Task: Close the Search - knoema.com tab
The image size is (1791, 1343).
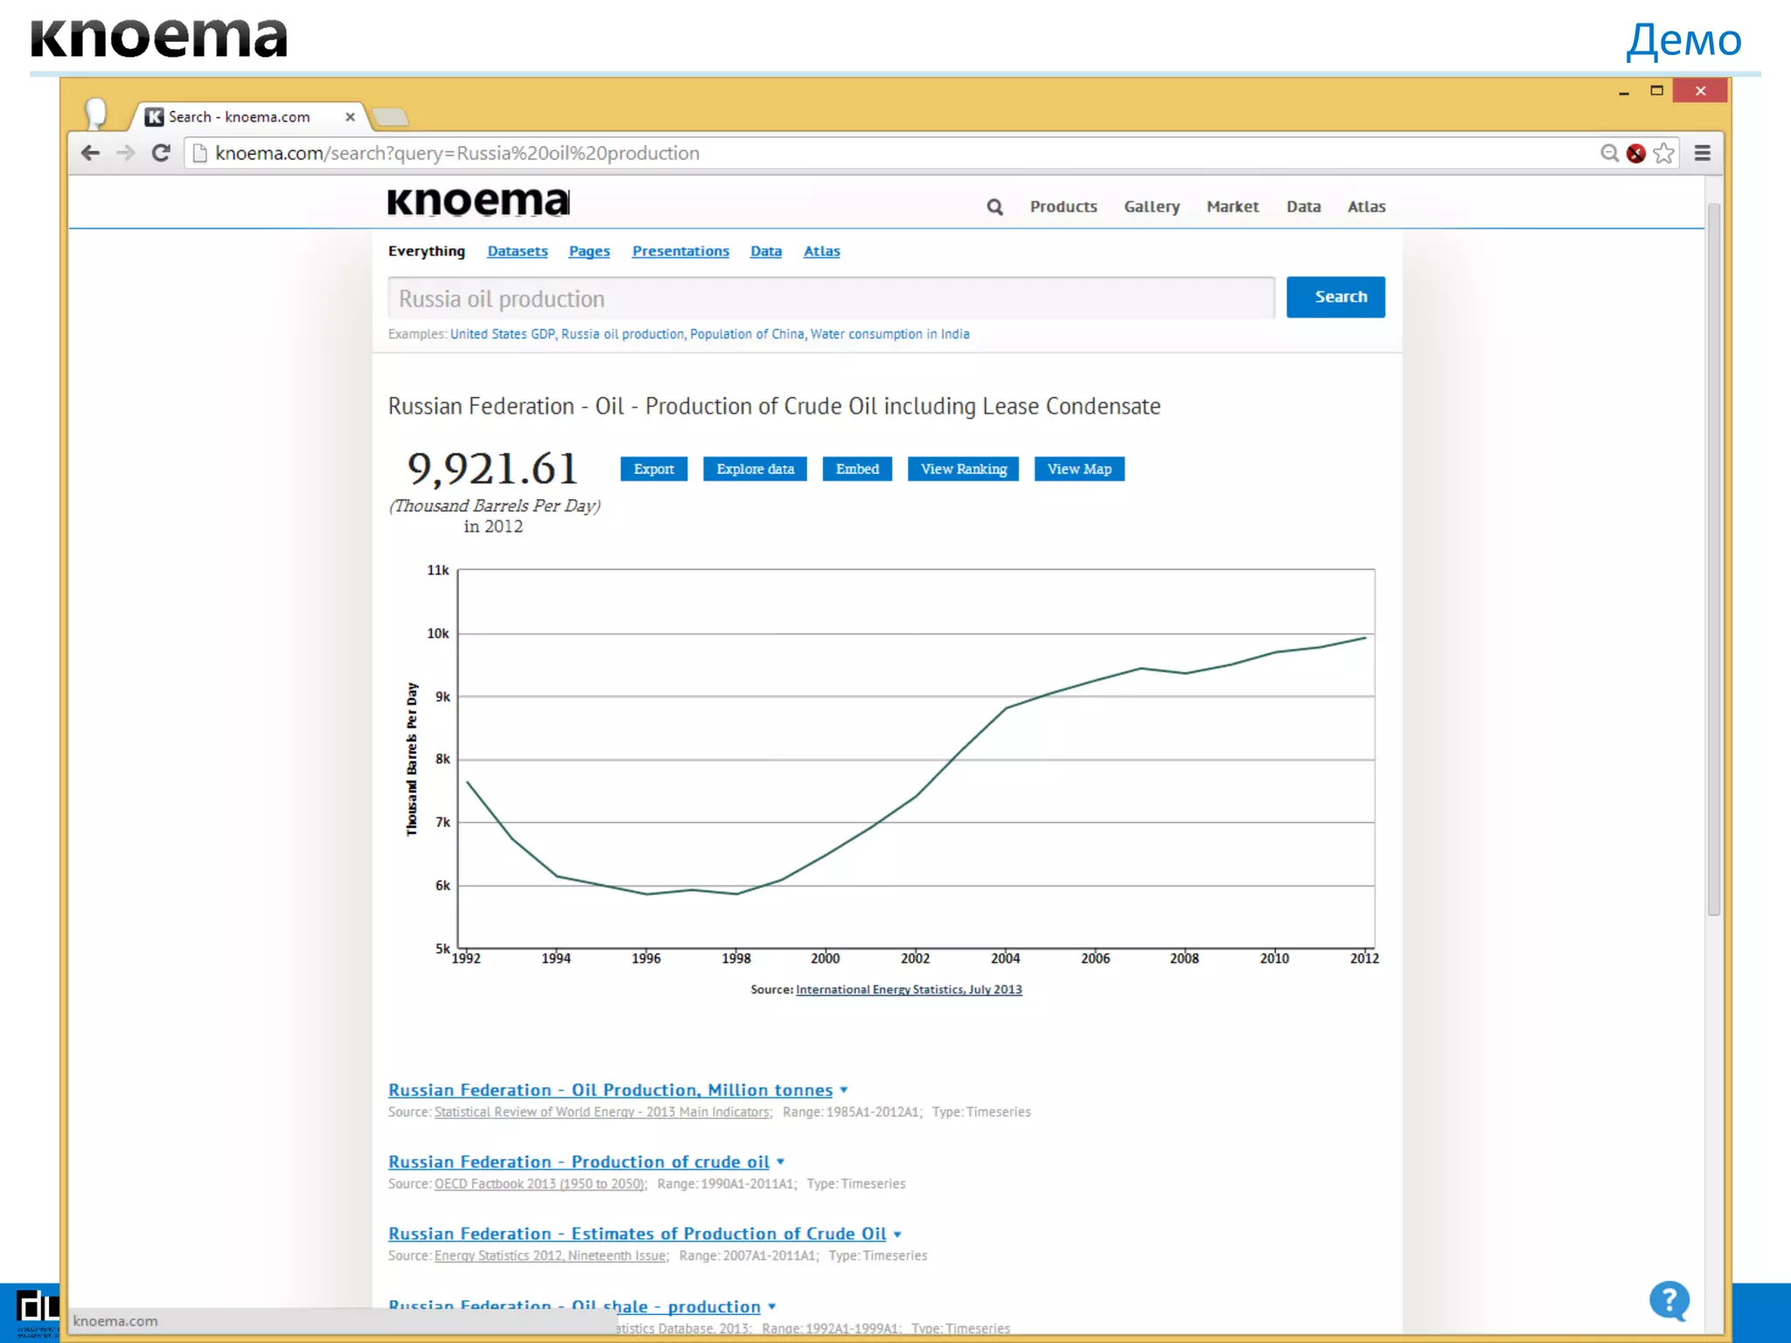Action: click(x=350, y=116)
